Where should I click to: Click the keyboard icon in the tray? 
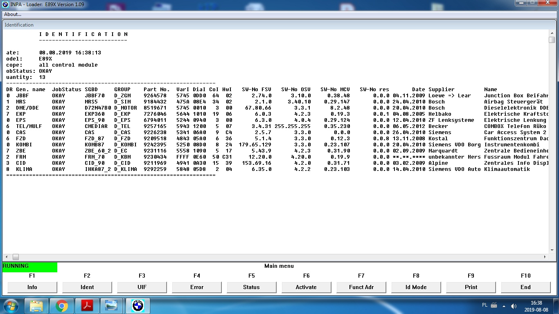(x=494, y=305)
